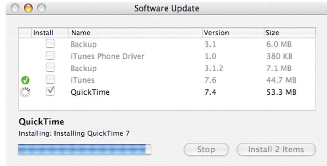Sort updates by the Name column header

[135, 33]
